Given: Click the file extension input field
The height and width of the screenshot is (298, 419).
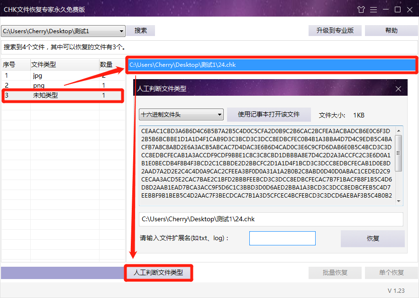Looking at the screenshot, I should pyautogui.click(x=282, y=238).
